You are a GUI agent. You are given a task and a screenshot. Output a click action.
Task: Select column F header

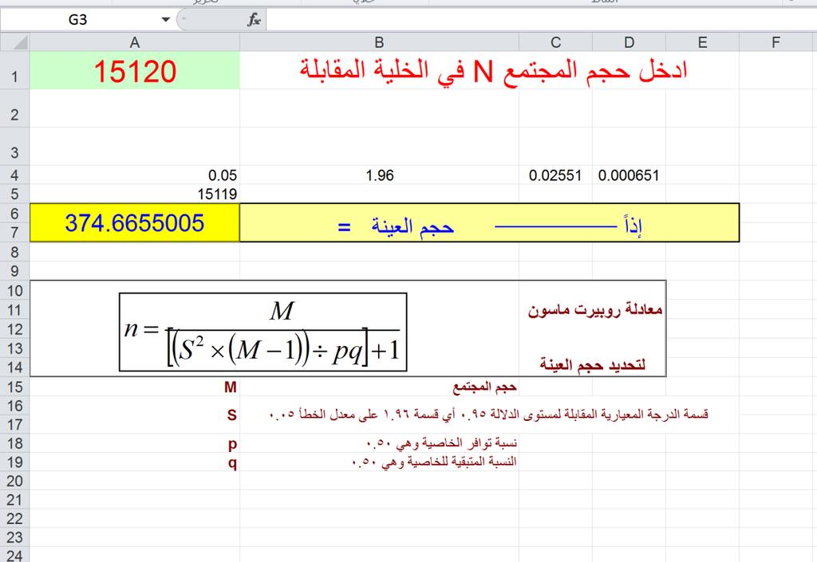(x=776, y=42)
